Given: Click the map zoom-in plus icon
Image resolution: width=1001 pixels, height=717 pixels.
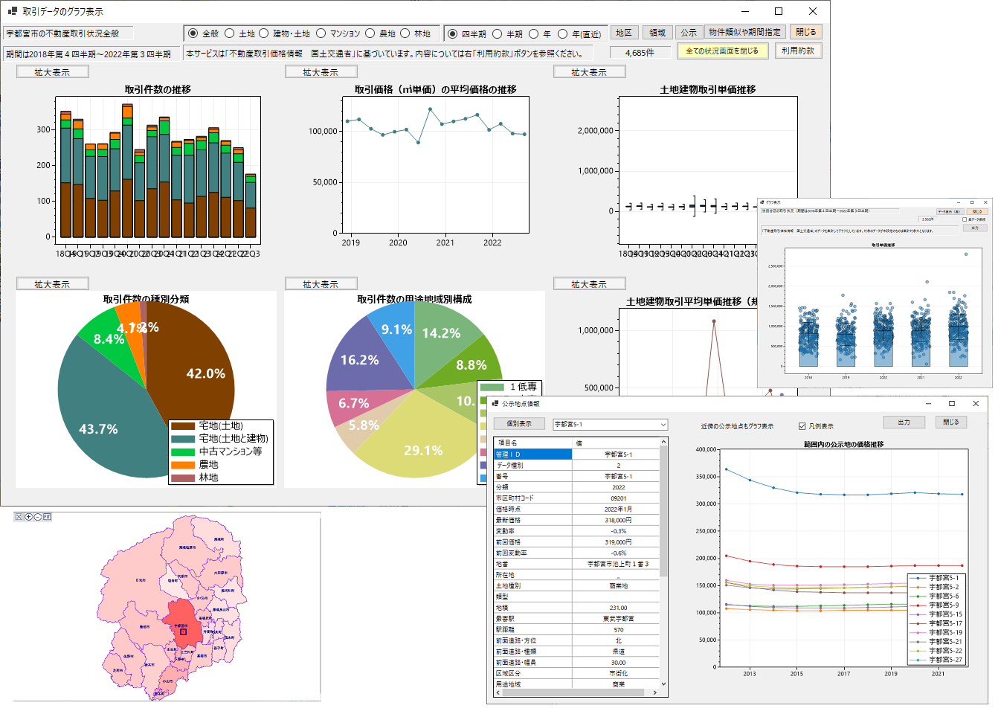Looking at the screenshot, I should (28, 516).
